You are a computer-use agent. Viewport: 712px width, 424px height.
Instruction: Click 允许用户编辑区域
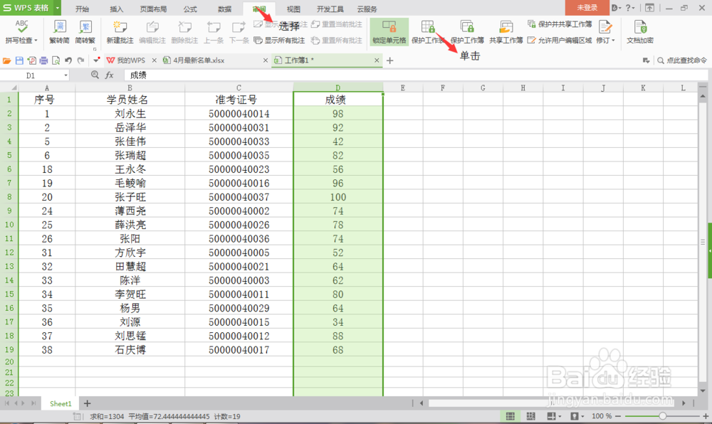click(x=560, y=41)
